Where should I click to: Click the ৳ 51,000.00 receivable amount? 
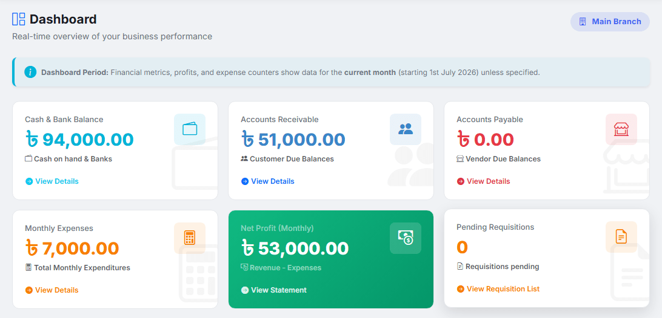point(293,140)
